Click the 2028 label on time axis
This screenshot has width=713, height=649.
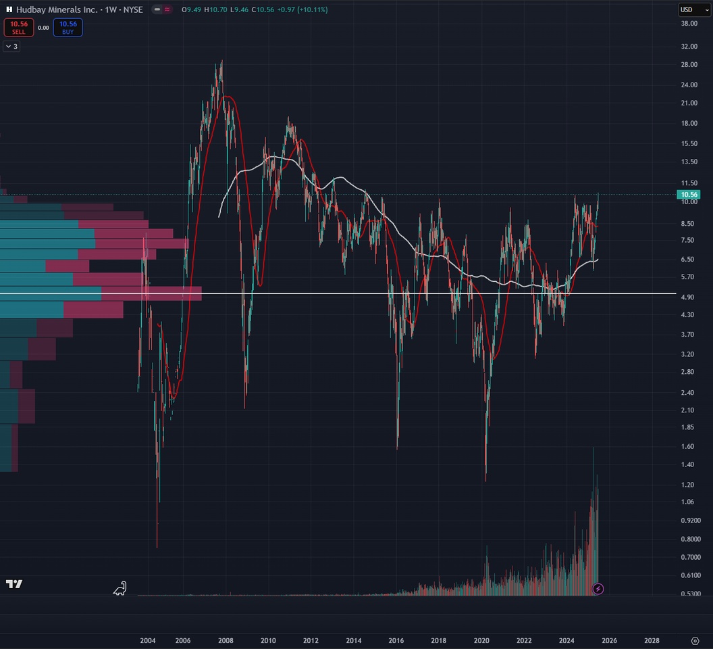point(652,640)
